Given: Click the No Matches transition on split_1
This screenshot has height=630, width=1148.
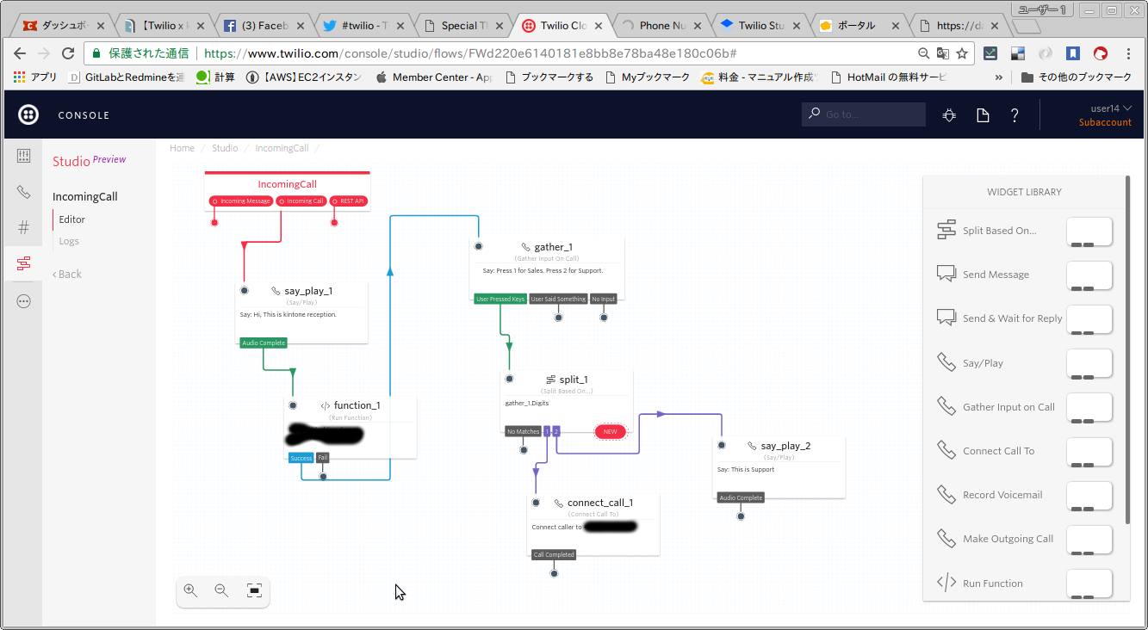Looking at the screenshot, I should click(x=523, y=431).
